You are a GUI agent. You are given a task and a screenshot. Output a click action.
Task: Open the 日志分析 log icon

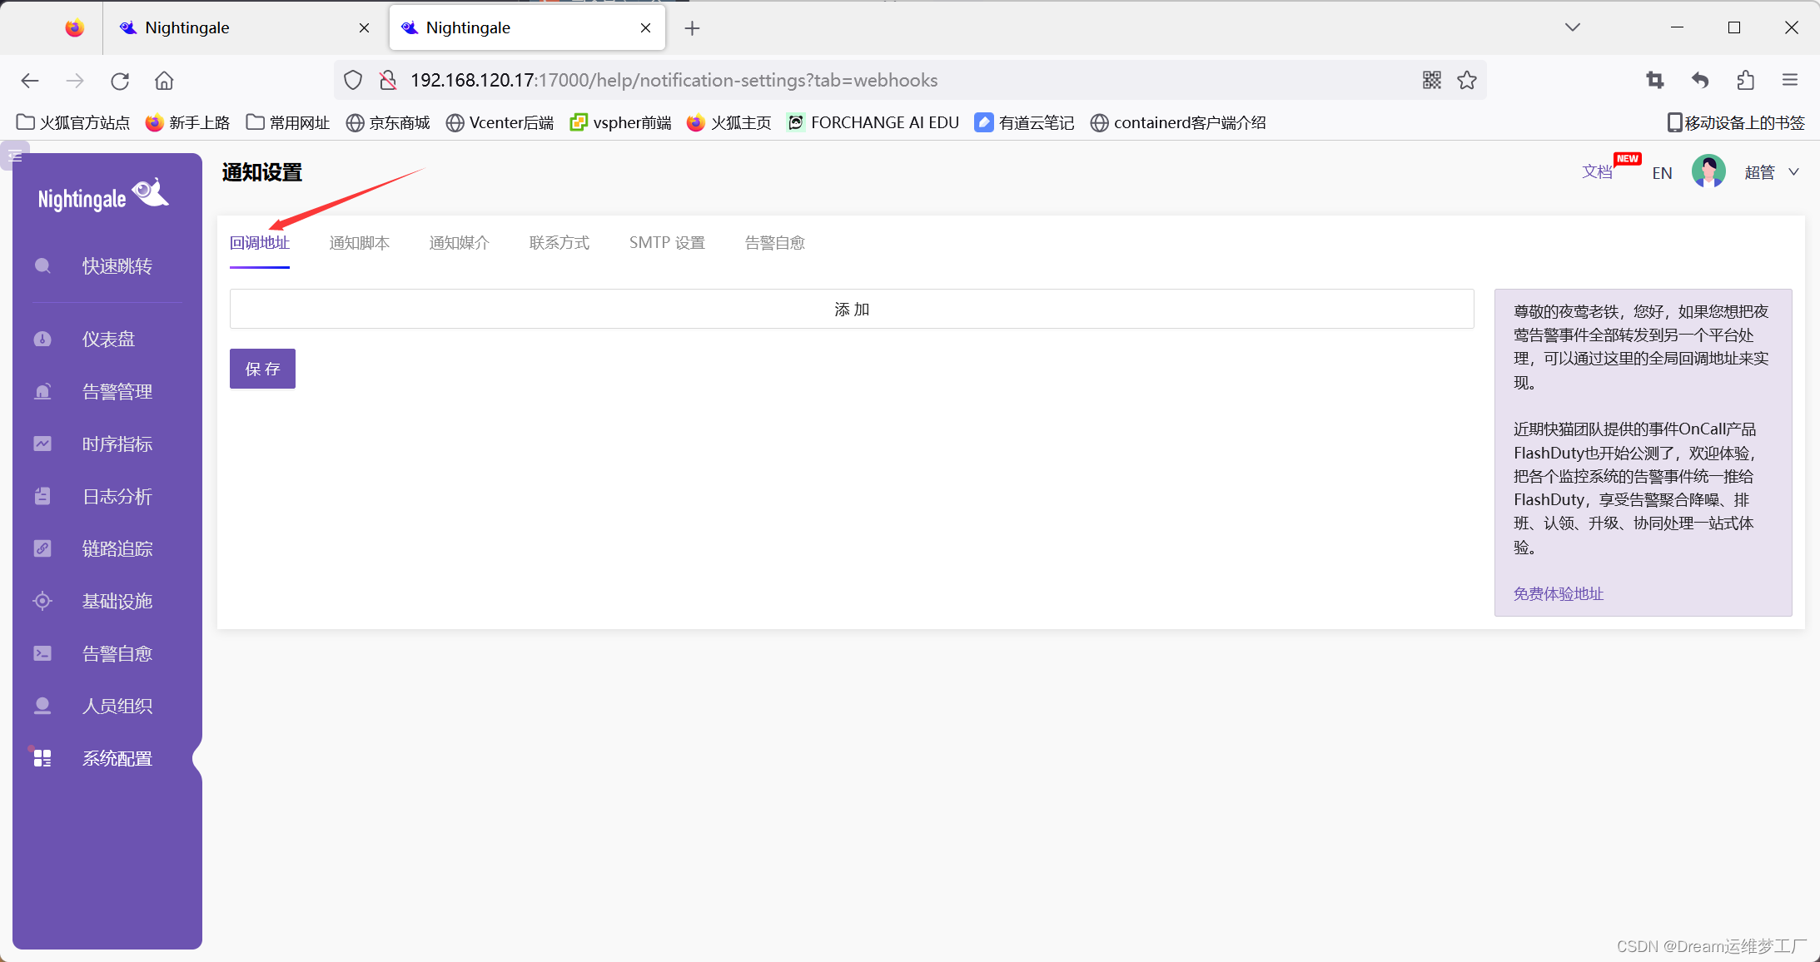42,496
